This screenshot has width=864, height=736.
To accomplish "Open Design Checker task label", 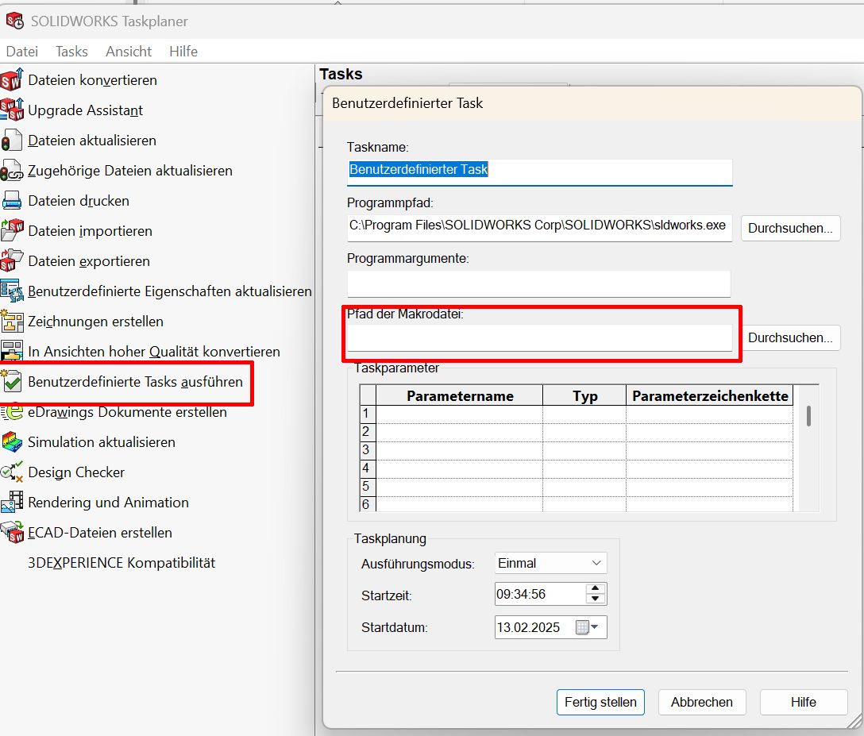I will [x=76, y=472].
